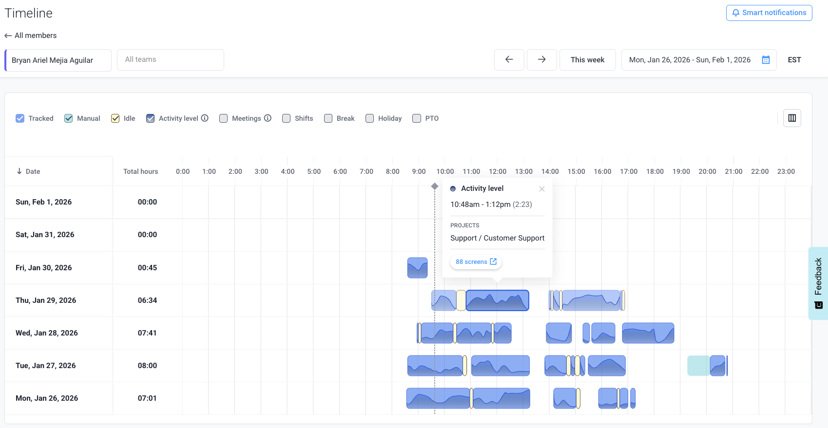Click the Activity level info icon
The width and height of the screenshot is (828, 428).
pyautogui.click(x=205, y=118)
